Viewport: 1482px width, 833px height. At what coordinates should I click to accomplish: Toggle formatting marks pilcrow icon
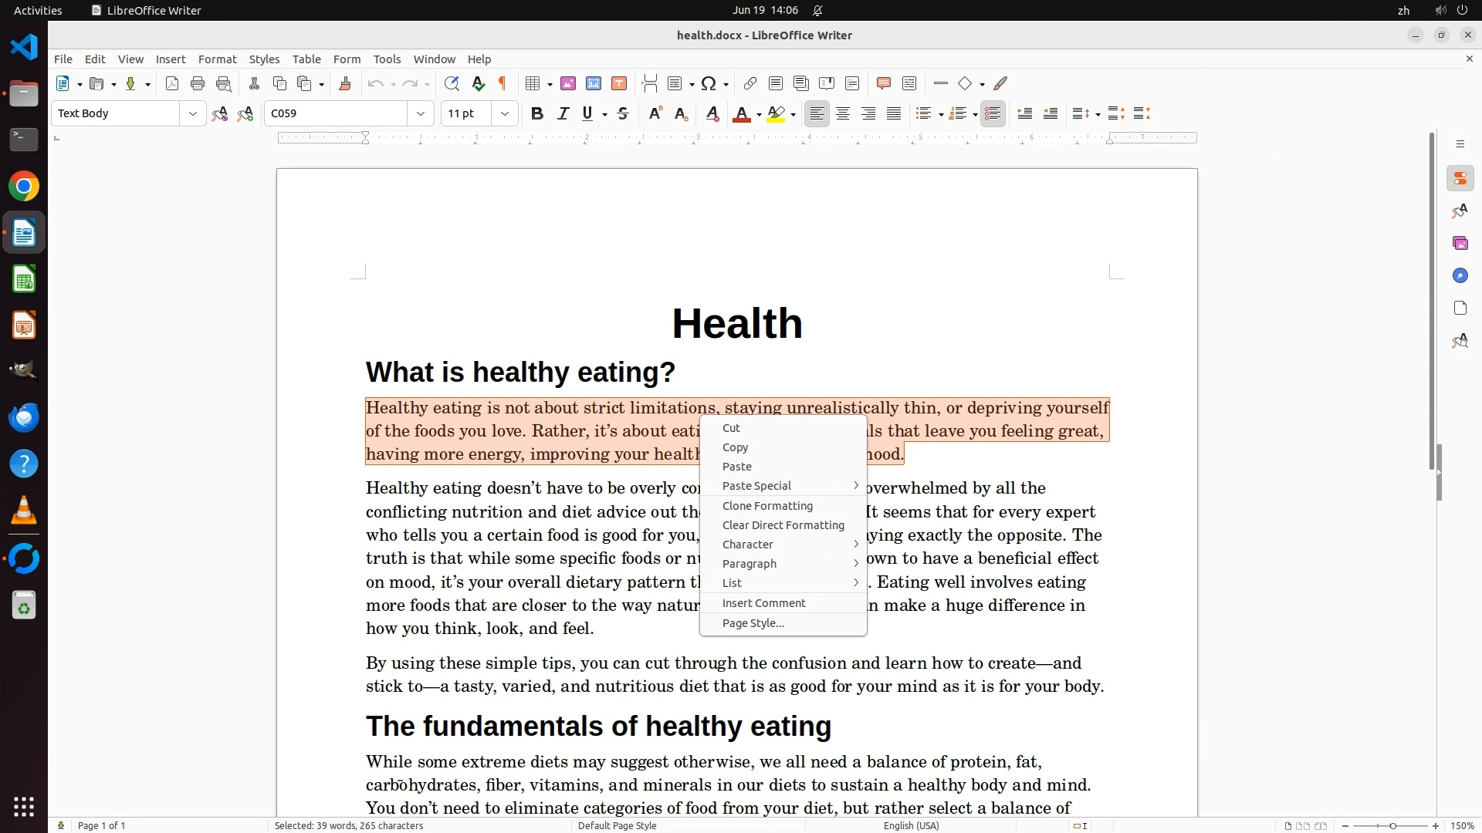pos(502,83)
